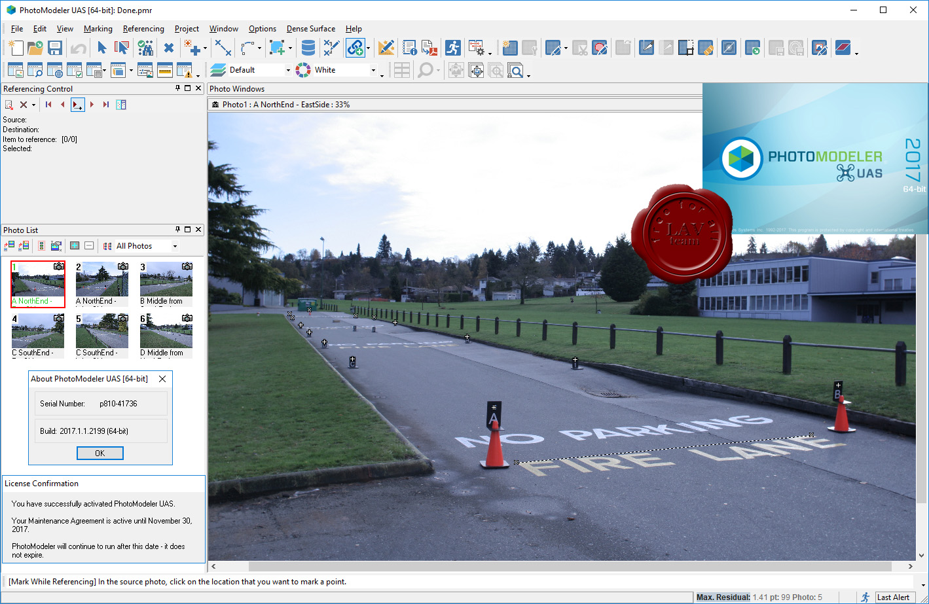This screenshot has width=929, height=604.
Task: Click the locked zoom magnifier icon
Action: tap(515, 70)
